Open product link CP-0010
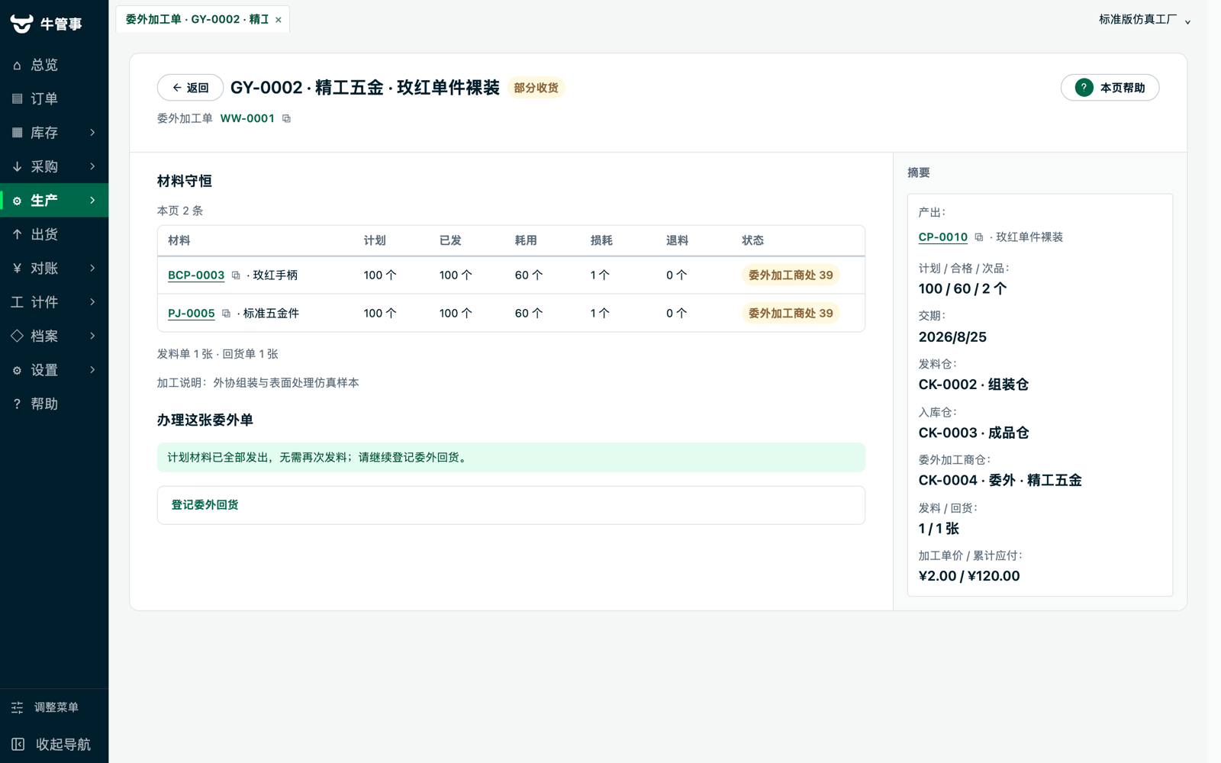This screenshot has height=763, width=1221. point(942,237)
